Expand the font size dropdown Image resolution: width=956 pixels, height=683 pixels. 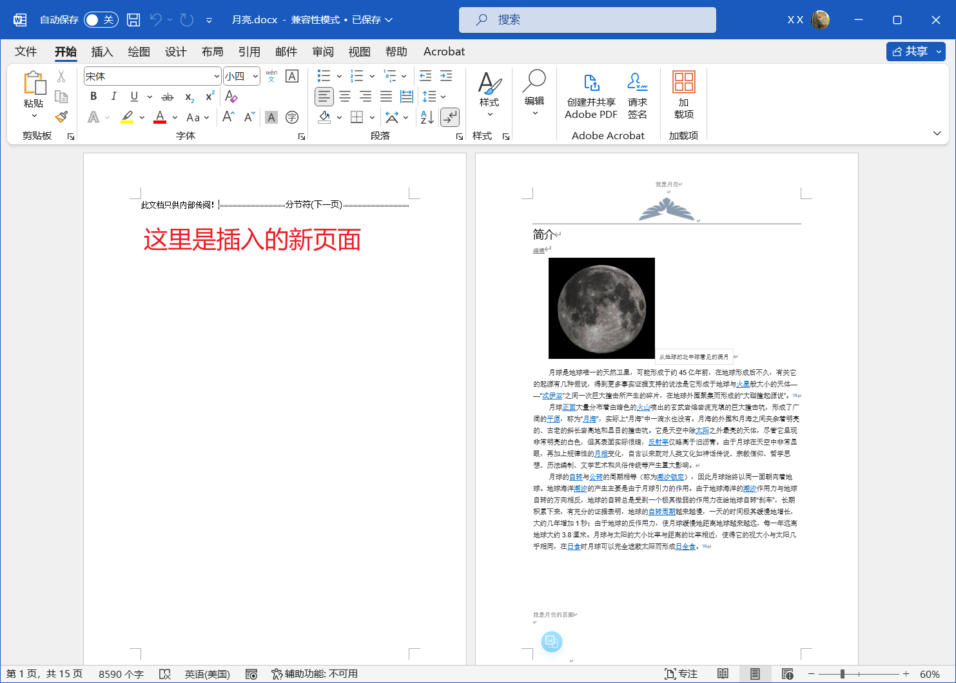[x=255, y=77]
